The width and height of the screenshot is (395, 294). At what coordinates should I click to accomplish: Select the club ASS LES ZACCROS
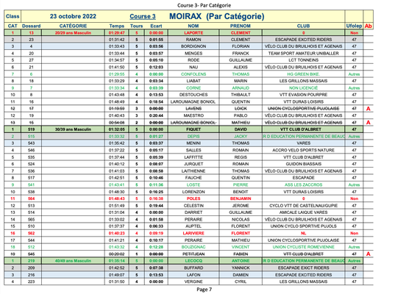pyautogui.click(x=303, y=184)
